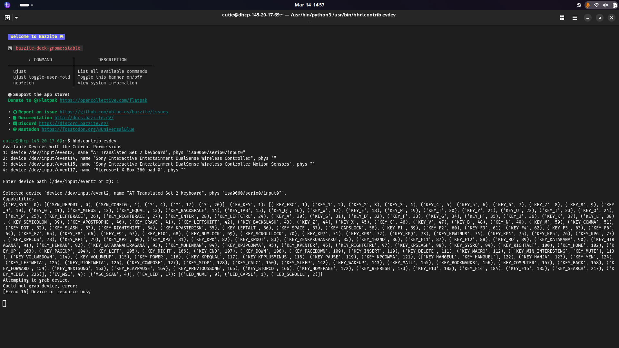Open the docs.bazzite.gg documentation link
This screenshot has width=619, height=348.
point(84,118)
